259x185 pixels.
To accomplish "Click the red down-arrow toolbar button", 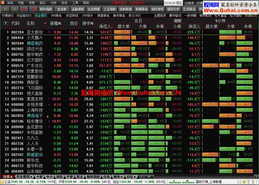I will click(33, 9).
